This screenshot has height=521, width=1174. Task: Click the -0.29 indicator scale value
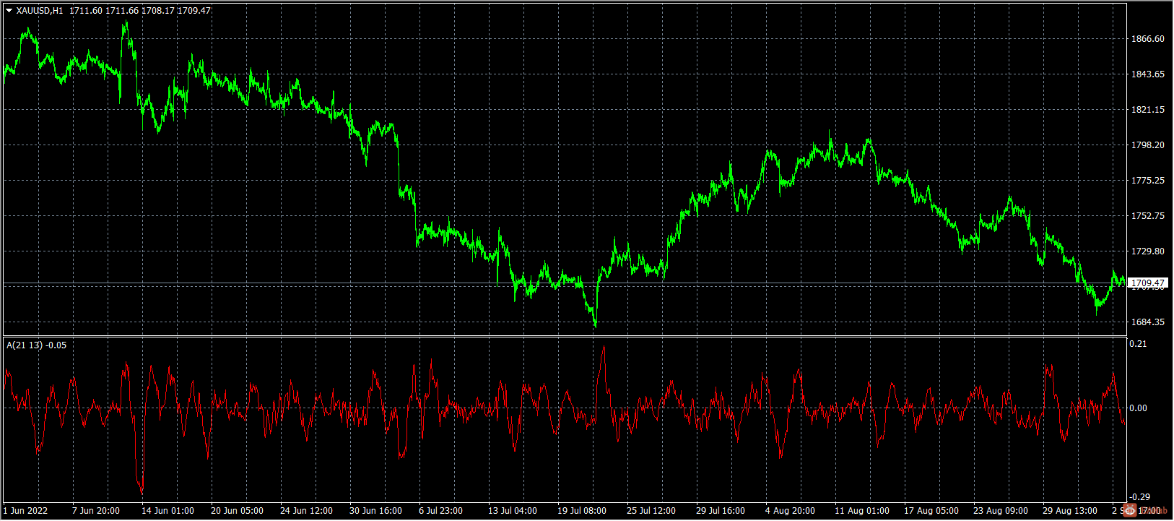(1138, 497)
